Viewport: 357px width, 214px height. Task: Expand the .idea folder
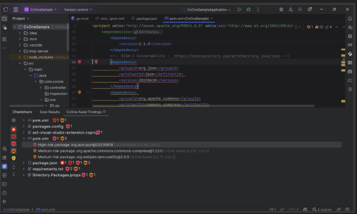click(20, 33)
